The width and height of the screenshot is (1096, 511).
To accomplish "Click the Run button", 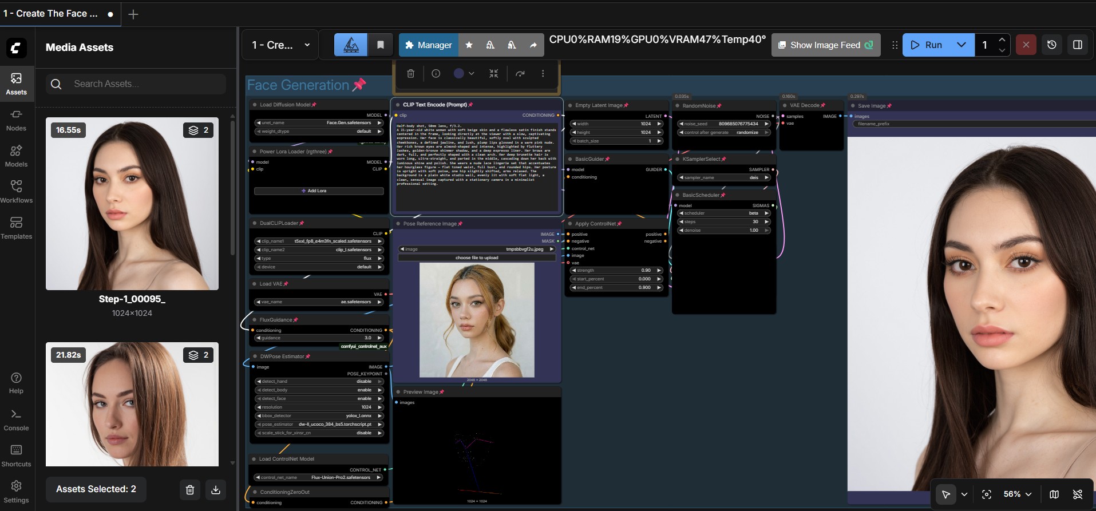I will coord(927,45).
